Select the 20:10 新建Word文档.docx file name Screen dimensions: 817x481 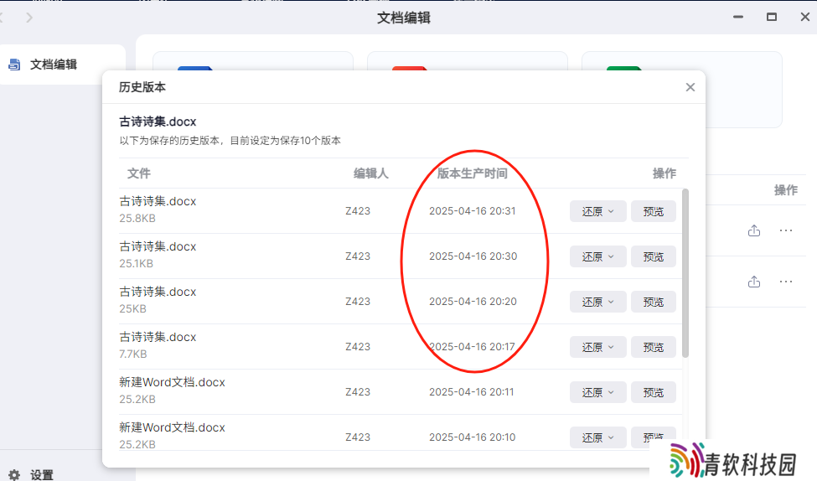pyautogui.click(x=172, y=427)
